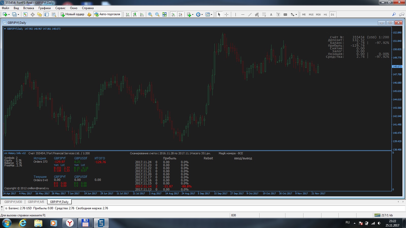Click the Новый ордер button
Image resolution: width=406 pixels, height=228 pixels.
click(x=72, y=14)
